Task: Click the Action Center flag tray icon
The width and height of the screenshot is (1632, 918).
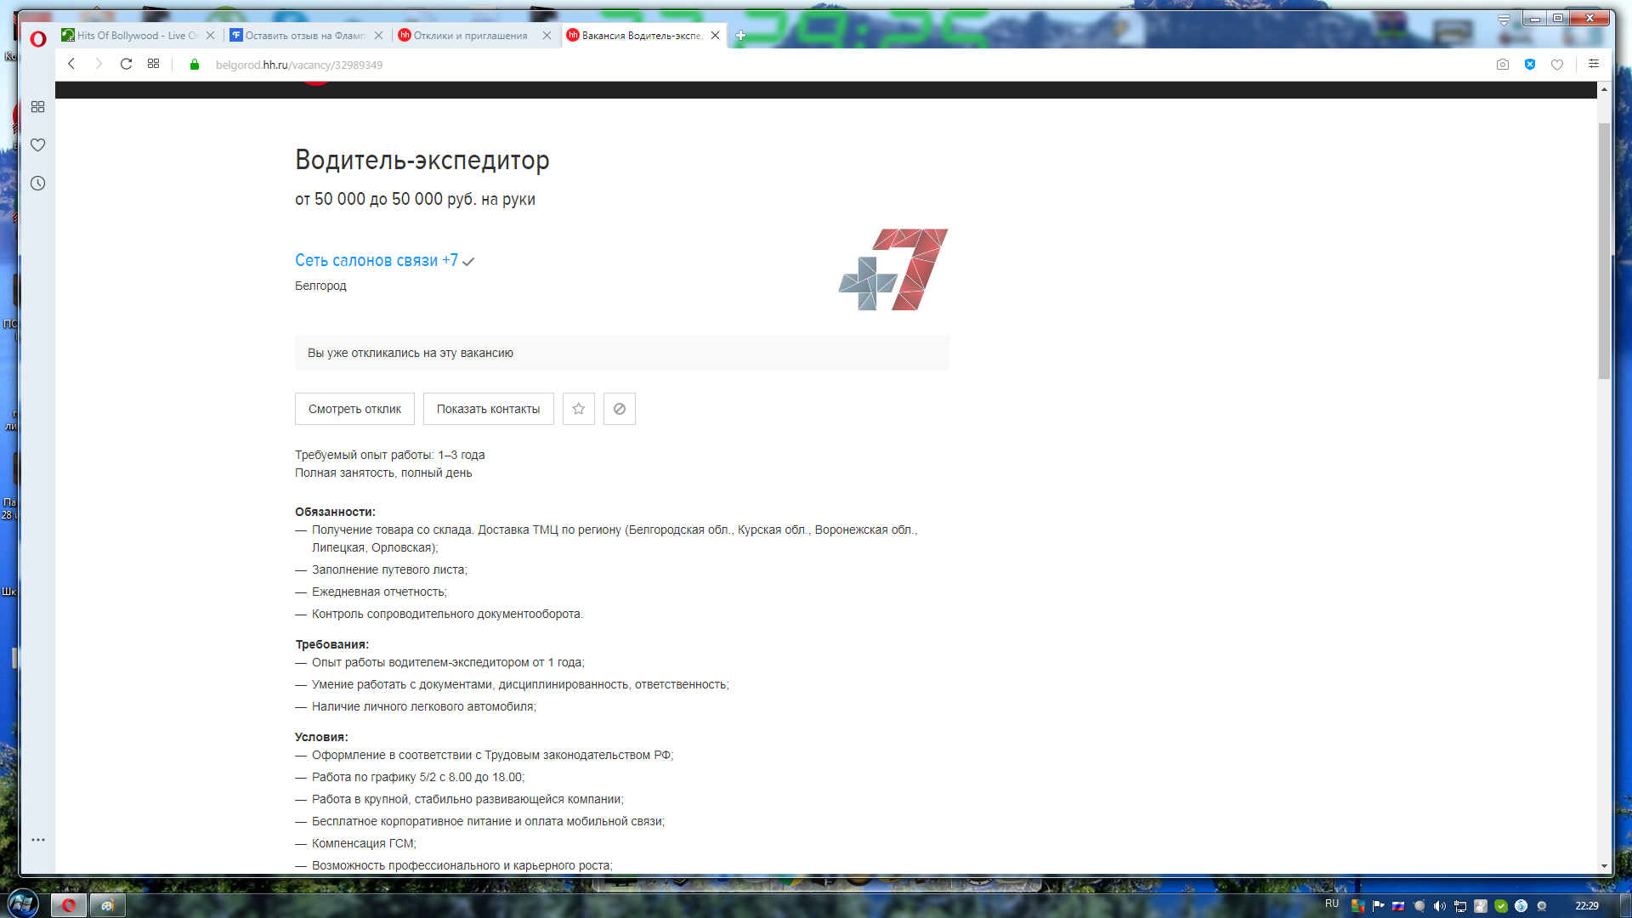Action: (1379, 906)
